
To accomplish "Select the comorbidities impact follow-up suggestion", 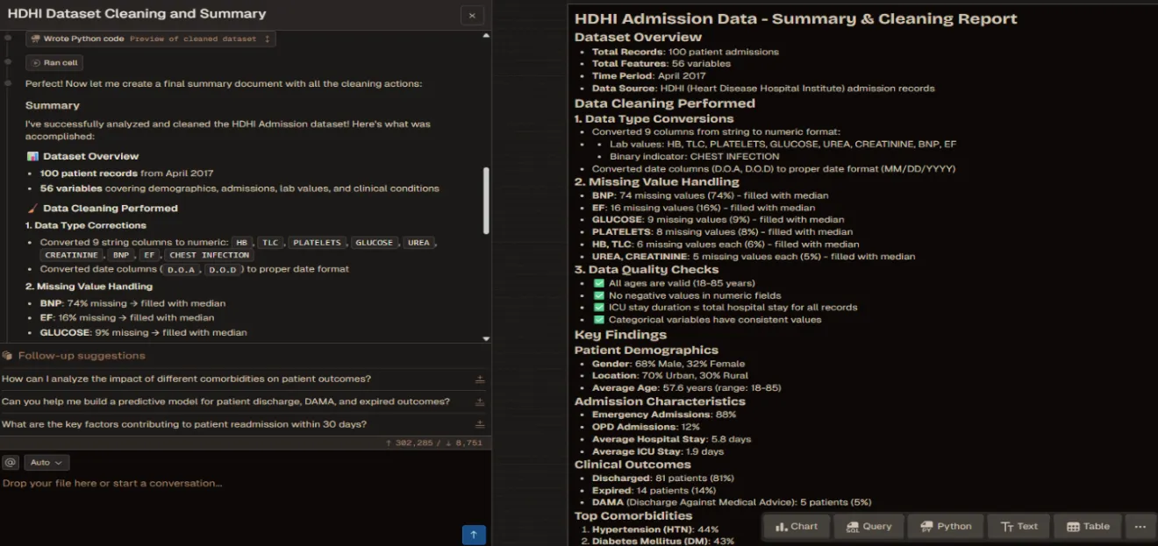I will click(186, 379).
